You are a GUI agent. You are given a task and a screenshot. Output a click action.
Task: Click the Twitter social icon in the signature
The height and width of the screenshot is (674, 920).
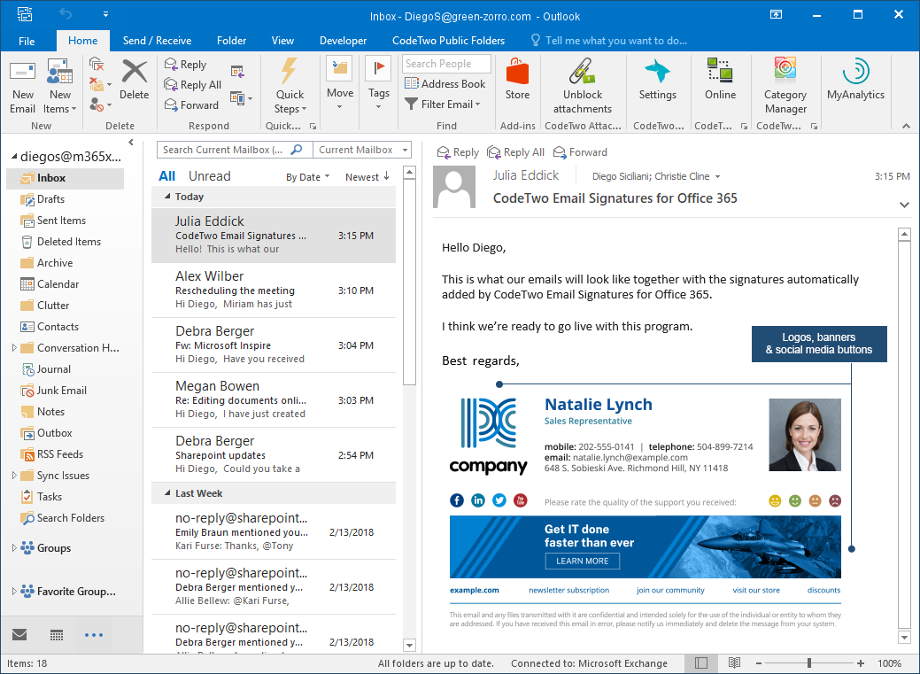click(x=499, y=500)
